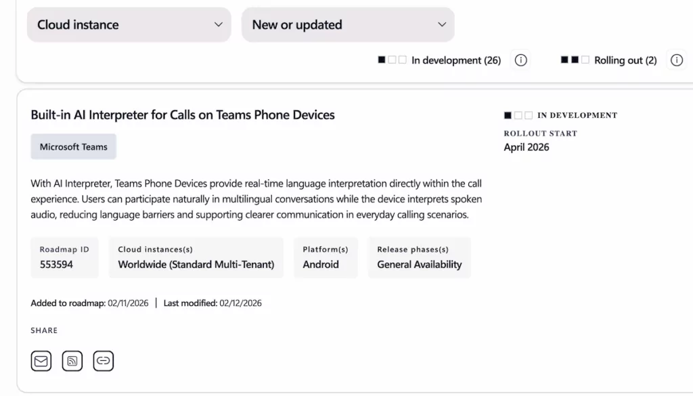Click the email share icon
693x396 pixels.
(41, 360)
